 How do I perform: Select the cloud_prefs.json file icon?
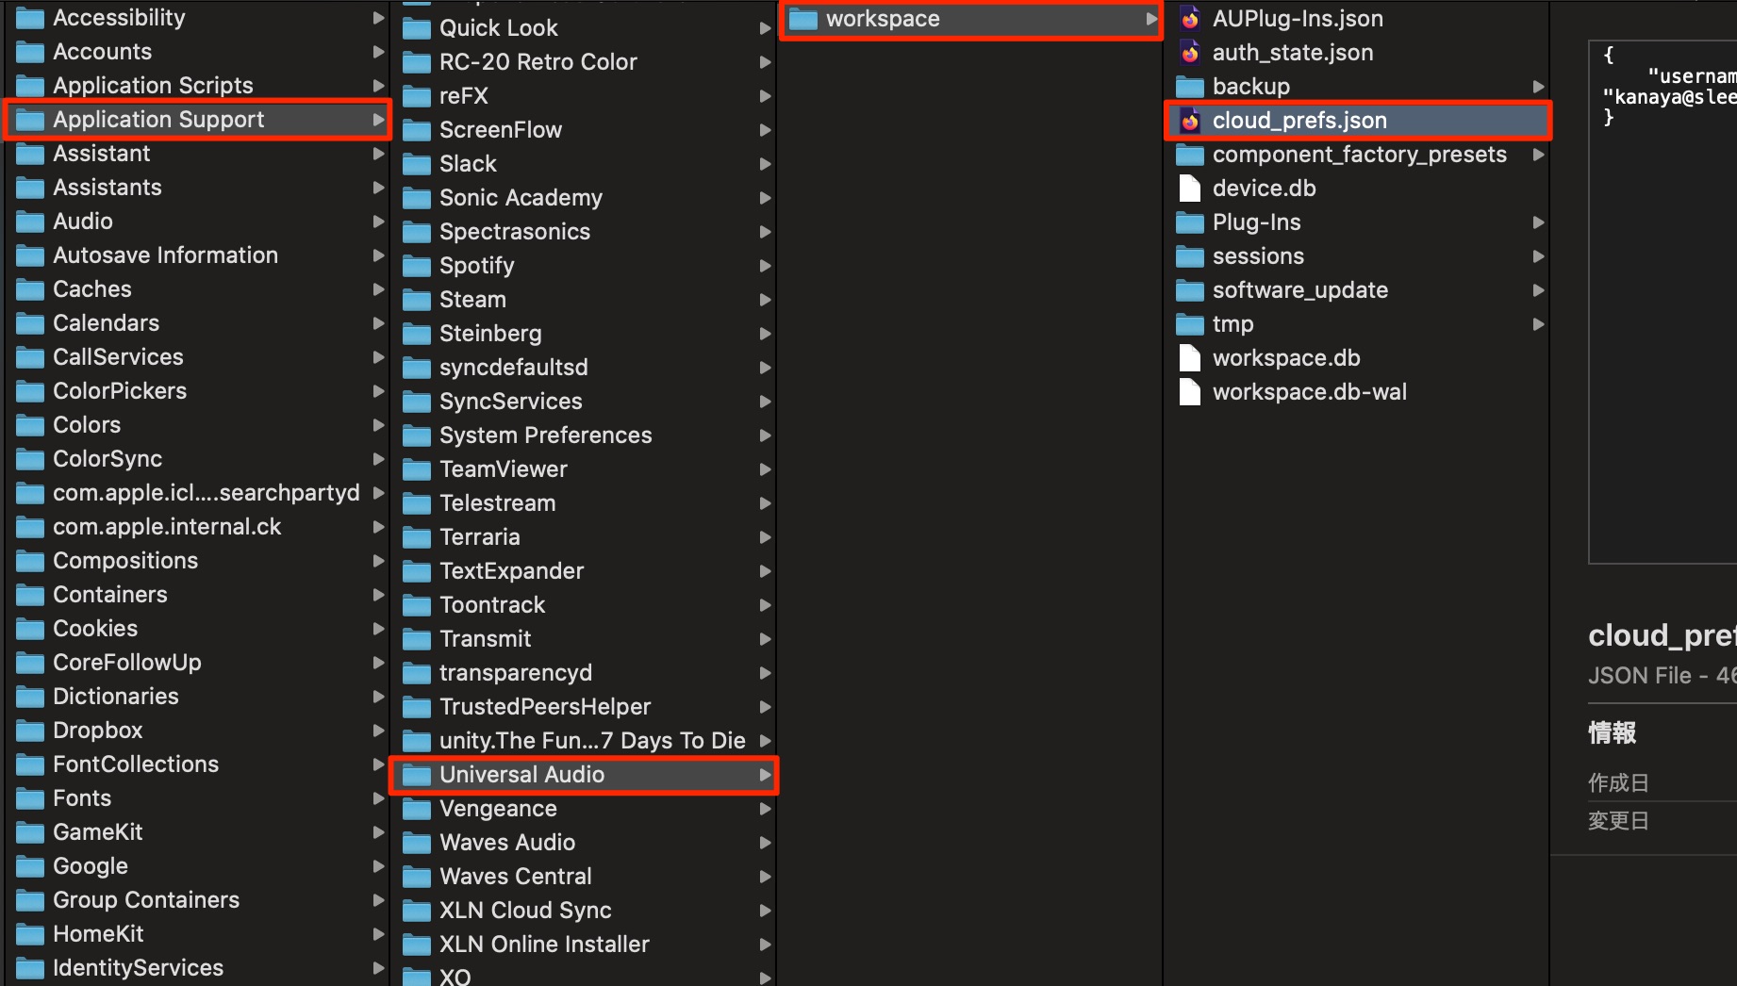pos(1190,121)
